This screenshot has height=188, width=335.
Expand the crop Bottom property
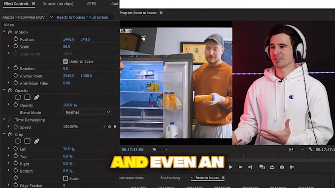pyautogui.click(x=8, y=170)
